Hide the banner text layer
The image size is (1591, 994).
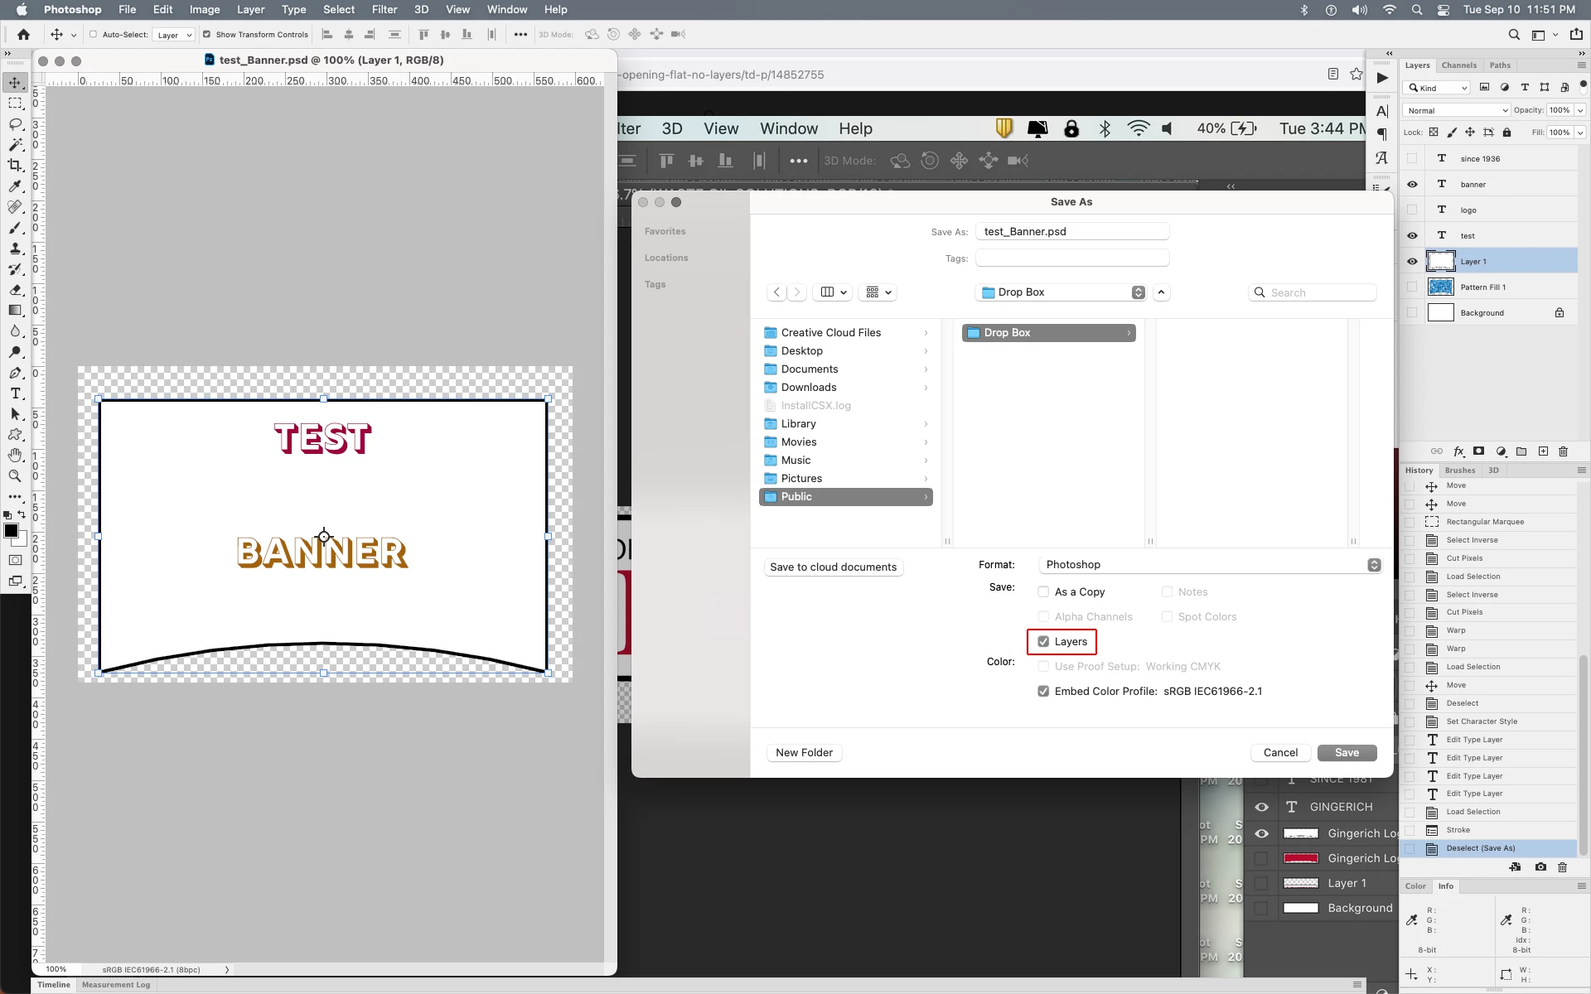[x=1412, y=184]
